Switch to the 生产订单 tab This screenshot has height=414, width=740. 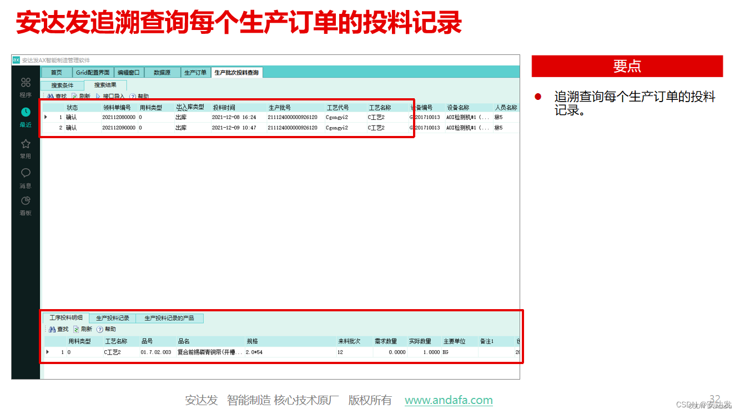pos(195,72)
